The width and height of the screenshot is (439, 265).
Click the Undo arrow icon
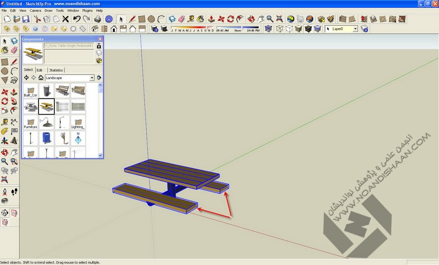point(77,19)
